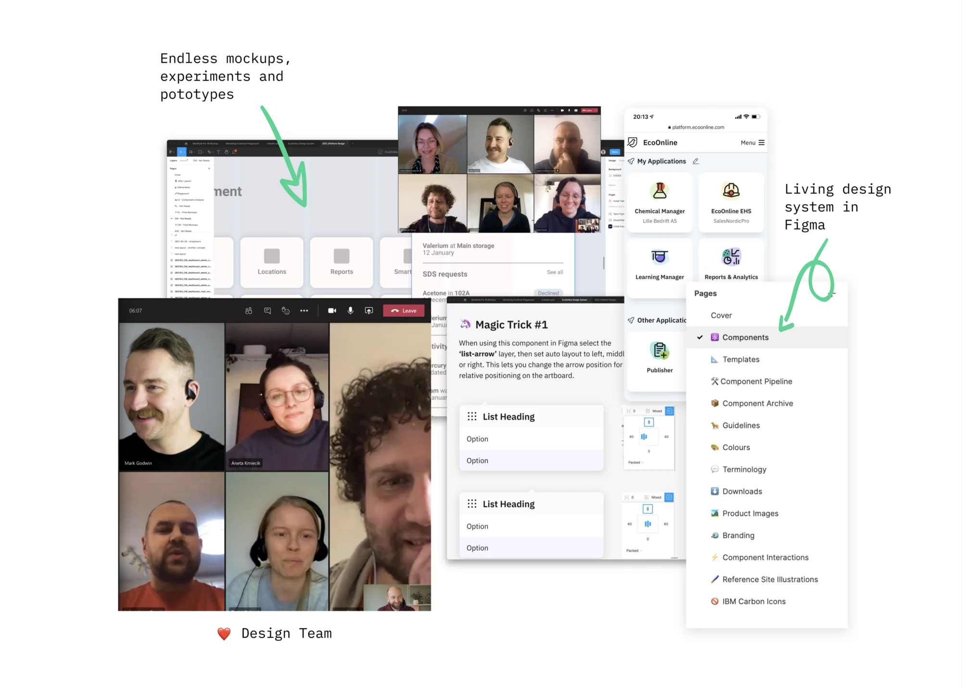The image size is (962, 688).
Task: Select the Frame tool in Figma toolbar
Action: click(191, 152)
